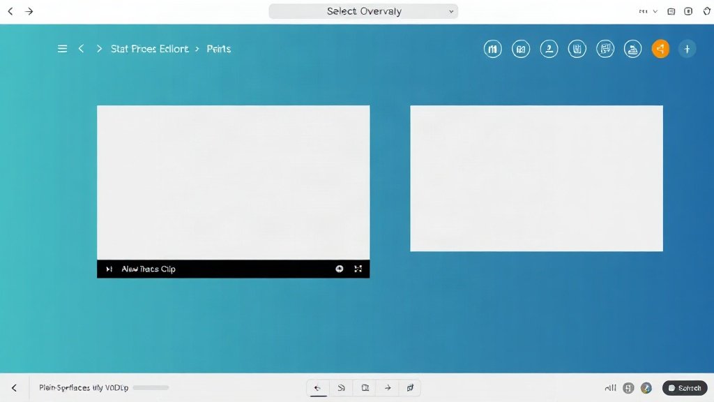Collapse using the bottom-left back chevron
The height and width of the screenshot is (402, 714).
coord(14,388)
